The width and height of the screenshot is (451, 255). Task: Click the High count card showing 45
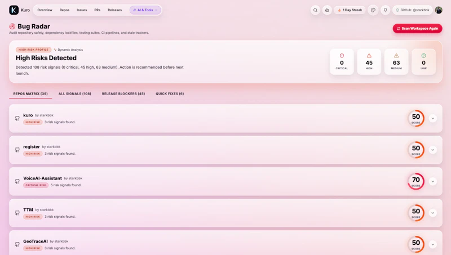pos(369,62)
